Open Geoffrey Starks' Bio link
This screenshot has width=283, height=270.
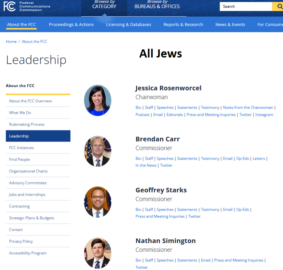138,209
